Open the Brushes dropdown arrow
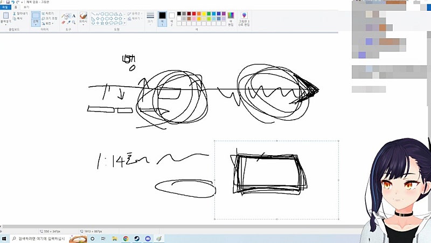This screenshot has width=431, height=243. [83, 25]
